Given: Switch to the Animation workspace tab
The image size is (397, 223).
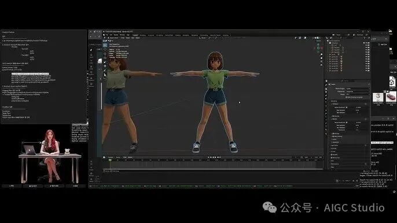Looking at the screenshot, I should pos(186,35).
